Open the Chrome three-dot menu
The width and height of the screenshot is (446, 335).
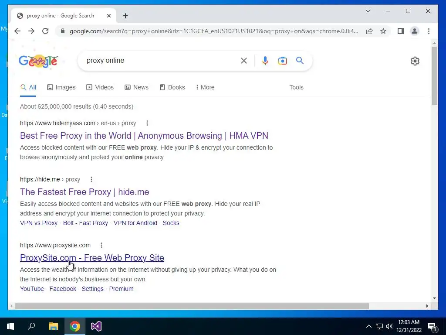pyautogui.click(x=429, y=31)
